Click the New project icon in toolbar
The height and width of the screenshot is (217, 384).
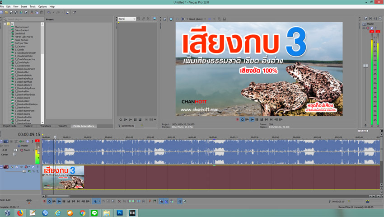(x=1, y=12)
